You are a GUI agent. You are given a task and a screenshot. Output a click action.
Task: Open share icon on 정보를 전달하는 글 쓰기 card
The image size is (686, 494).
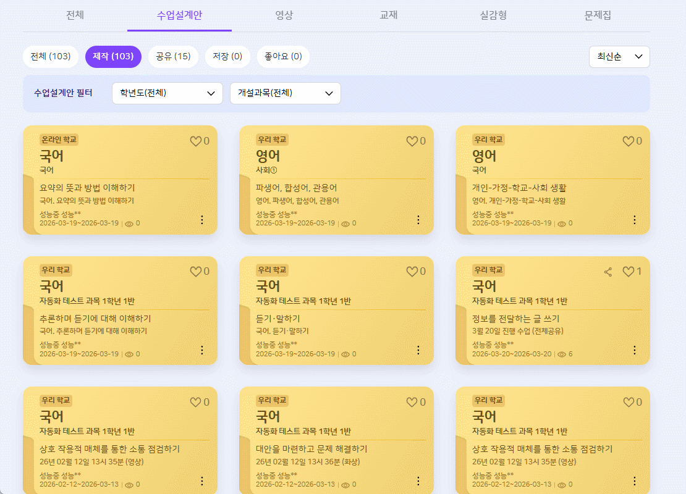pos(608,272)
